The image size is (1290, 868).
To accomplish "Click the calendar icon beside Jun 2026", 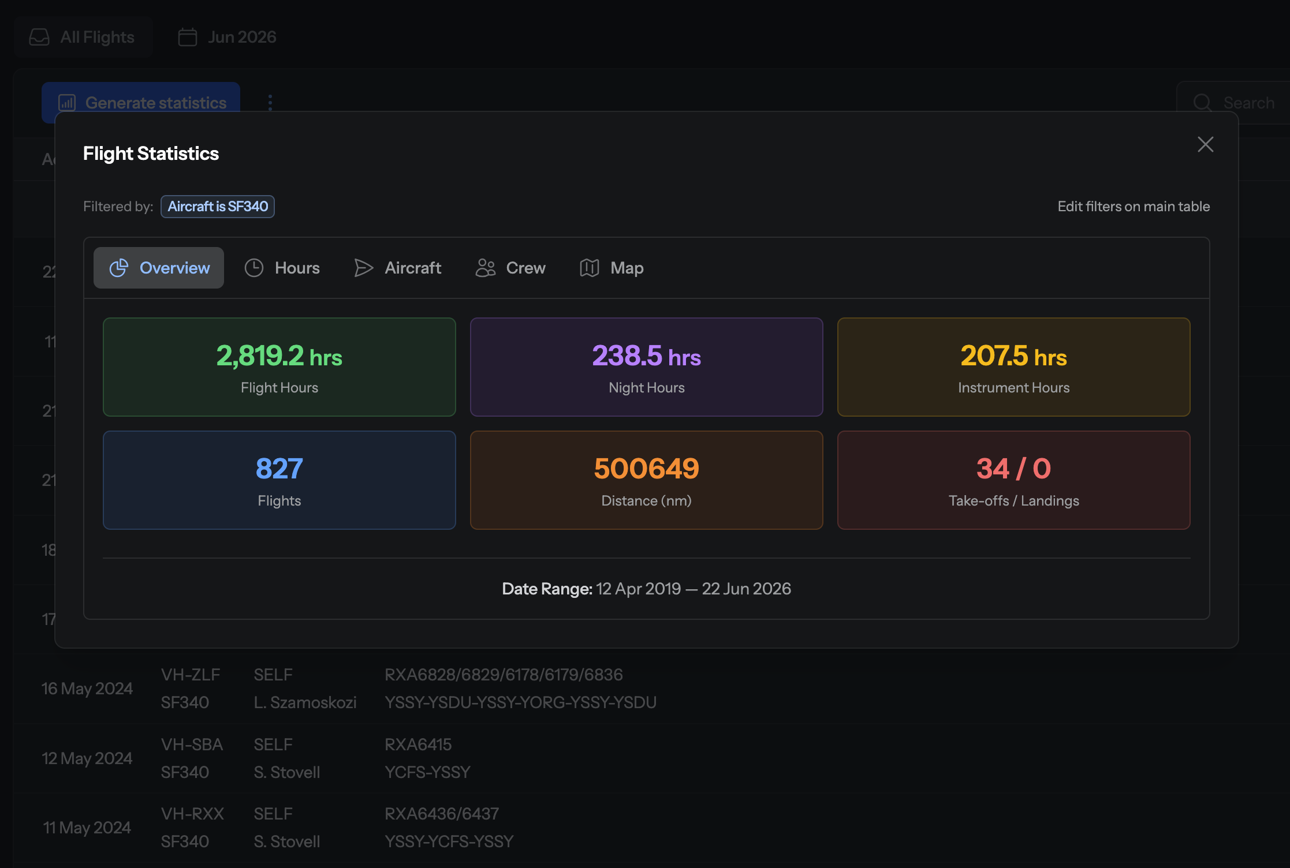I will coord(188,37).
